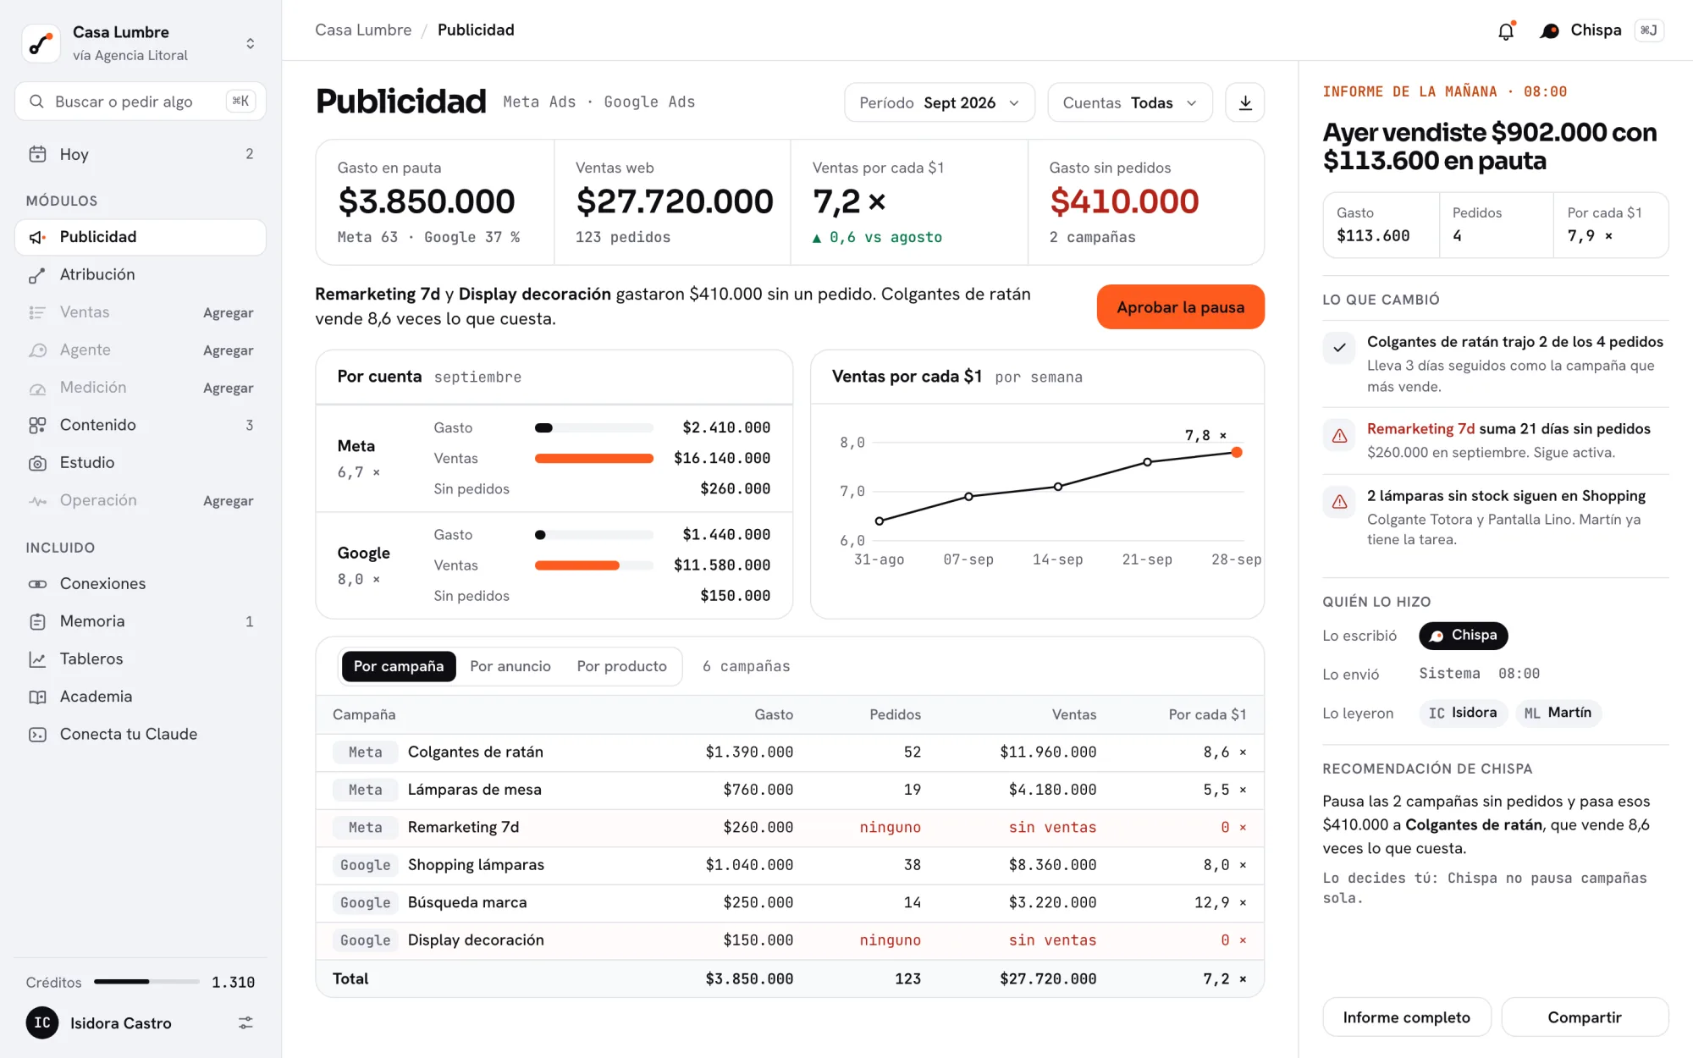Viewport: 1693px width, 1058px height.
Task: Toggle check on Colgantes de ratán item
Action: coord(1339,348)
